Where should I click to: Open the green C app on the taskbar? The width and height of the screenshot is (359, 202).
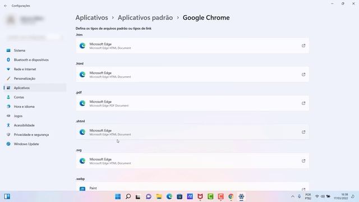click(210, 196)
